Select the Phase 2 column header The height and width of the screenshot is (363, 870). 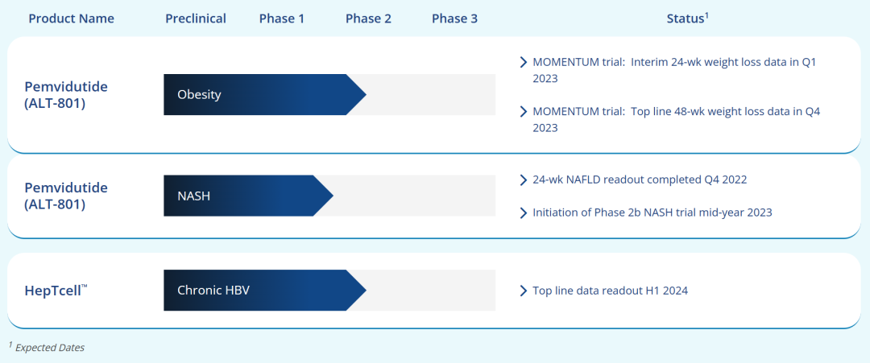click(x=368, y=19)
